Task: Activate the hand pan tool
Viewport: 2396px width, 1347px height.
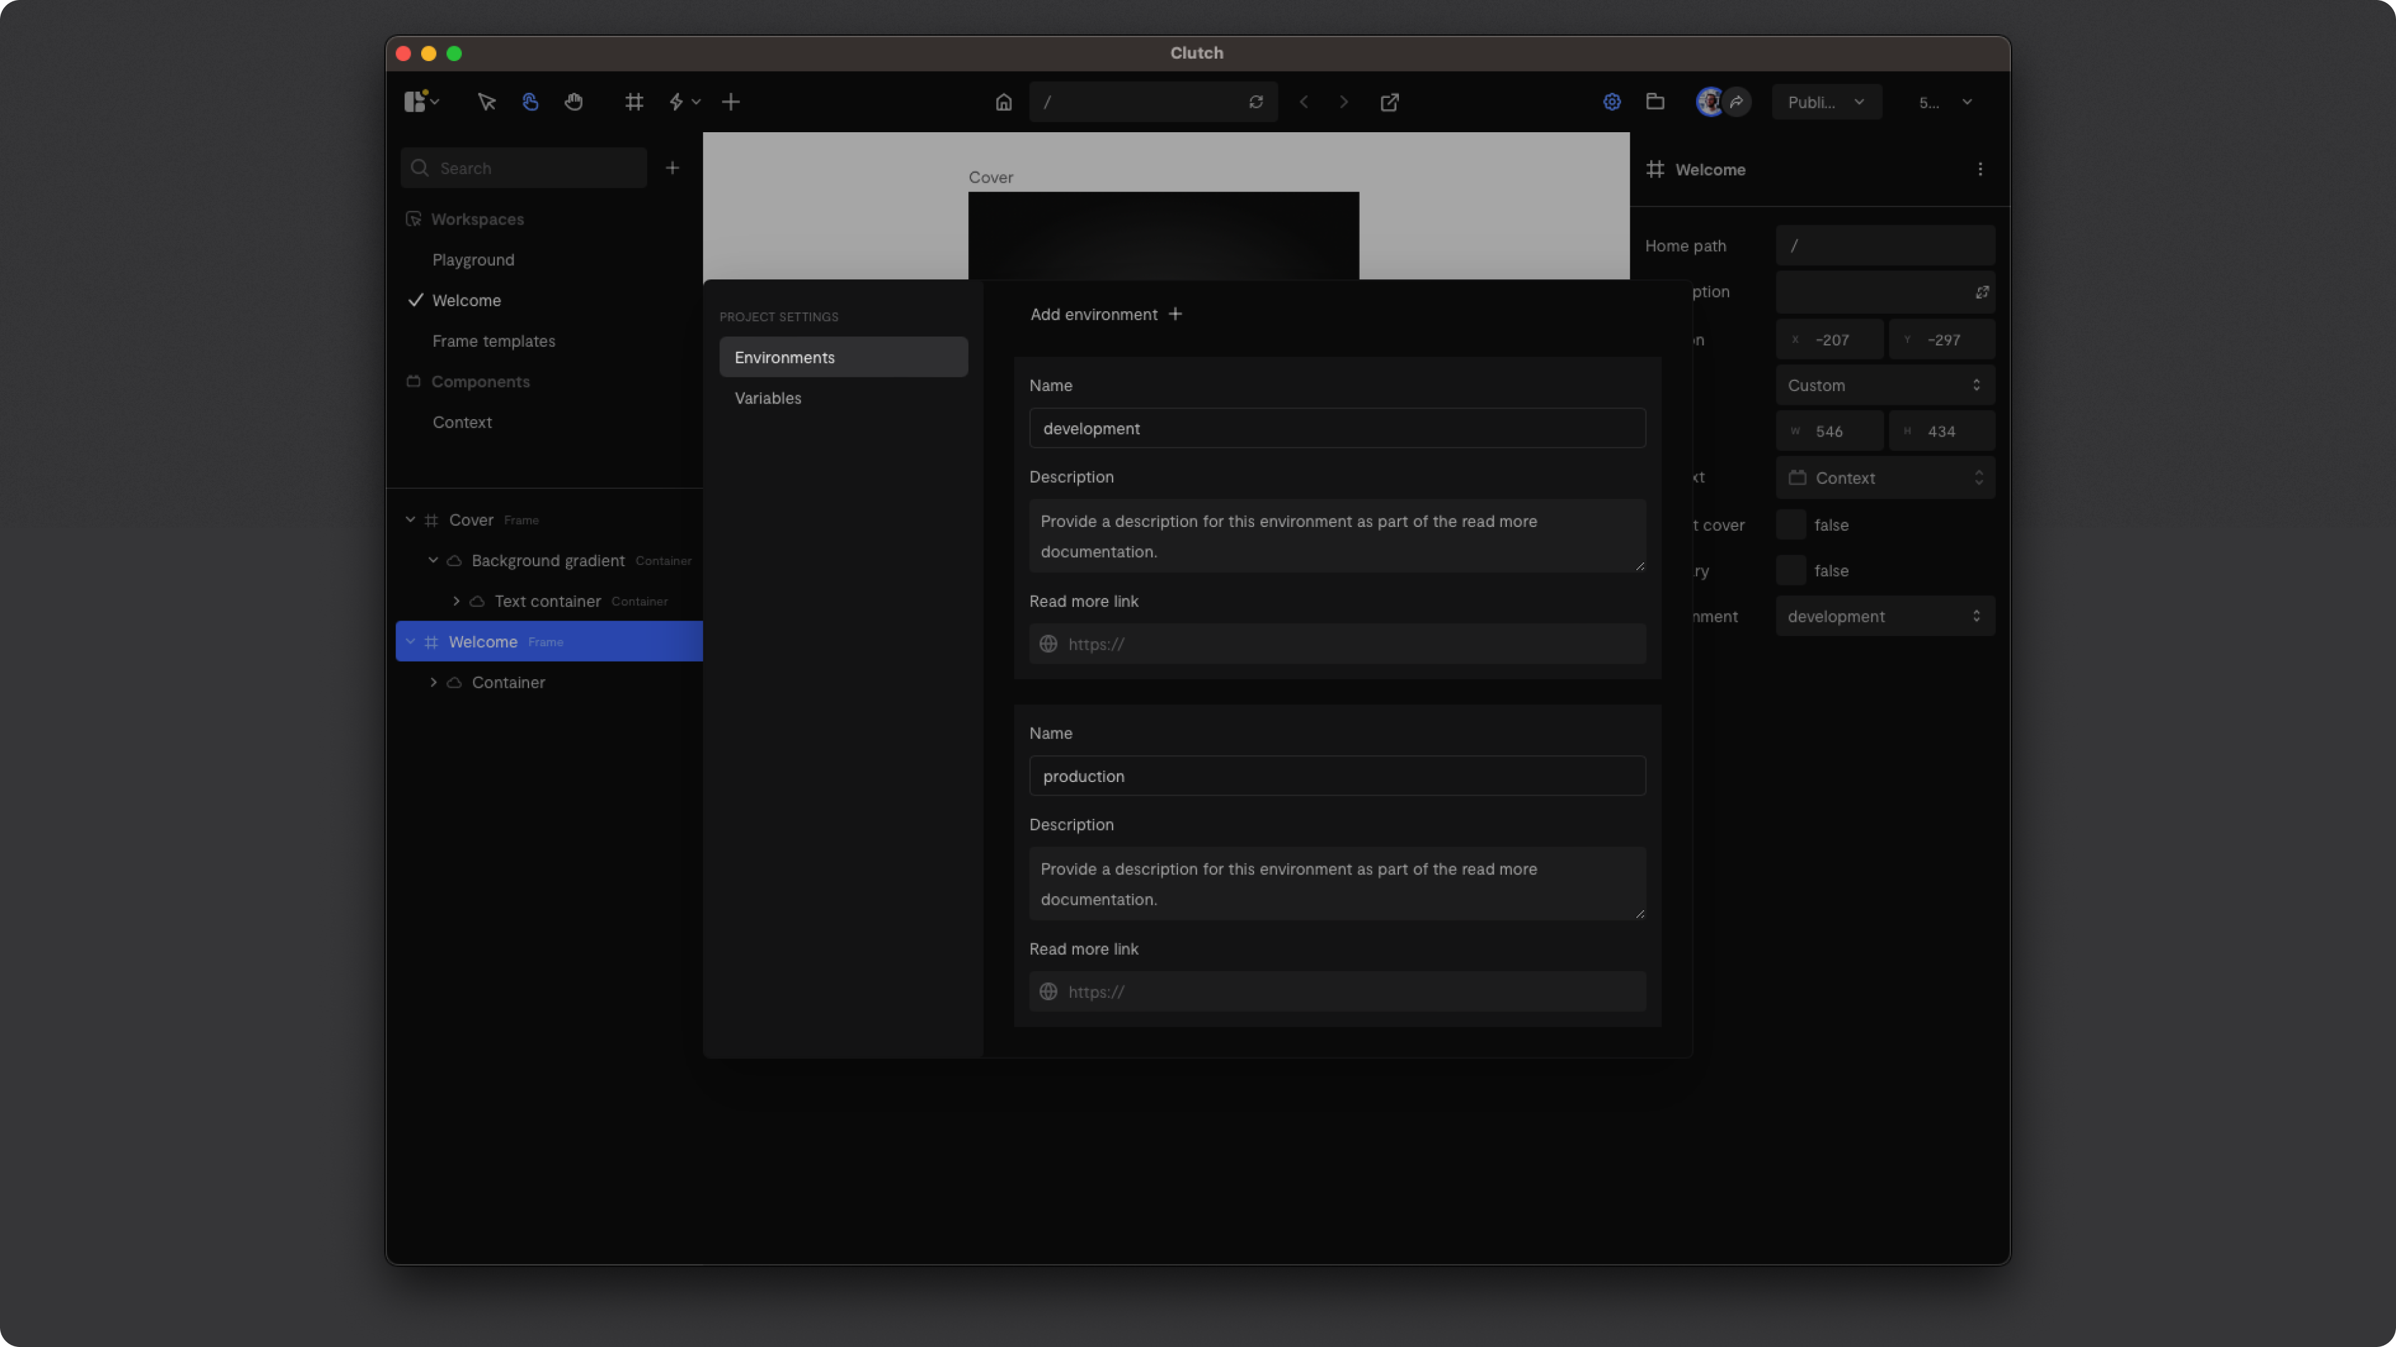Action: [x=574, y=102]
